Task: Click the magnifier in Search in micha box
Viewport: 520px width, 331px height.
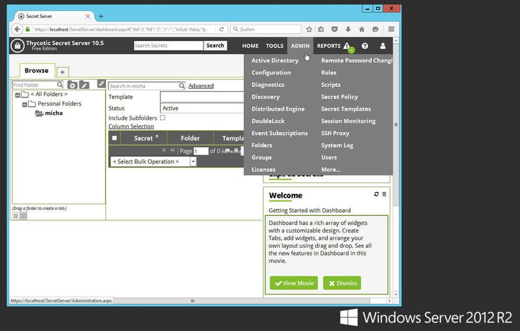Action: coord(182,86)
